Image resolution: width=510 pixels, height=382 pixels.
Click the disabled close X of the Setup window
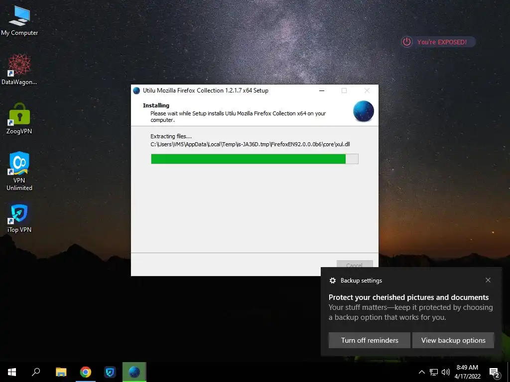click(x=367, y=91)
